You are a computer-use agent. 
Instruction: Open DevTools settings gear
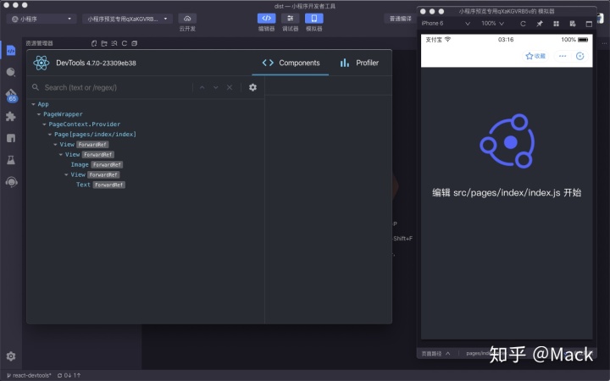pos(252,87)
